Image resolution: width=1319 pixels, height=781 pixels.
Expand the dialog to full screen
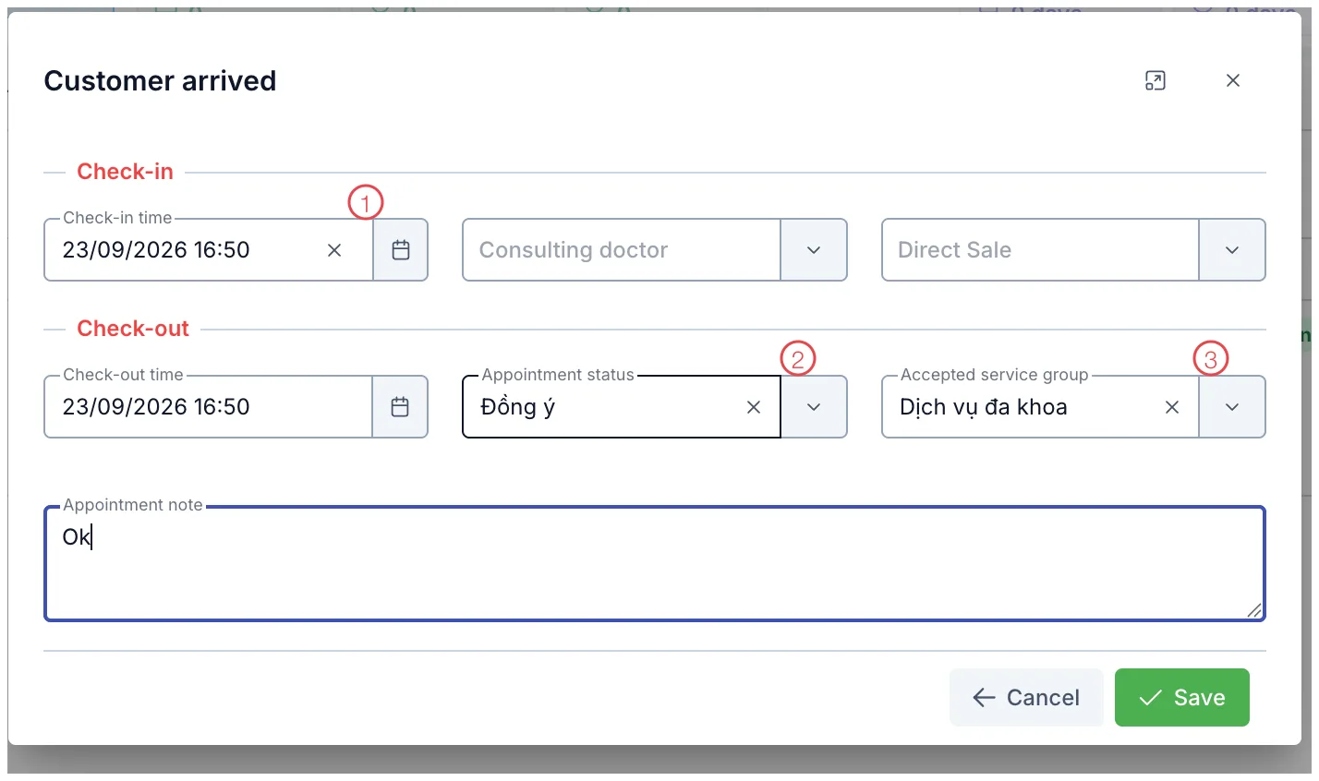tap(1156, 81)
